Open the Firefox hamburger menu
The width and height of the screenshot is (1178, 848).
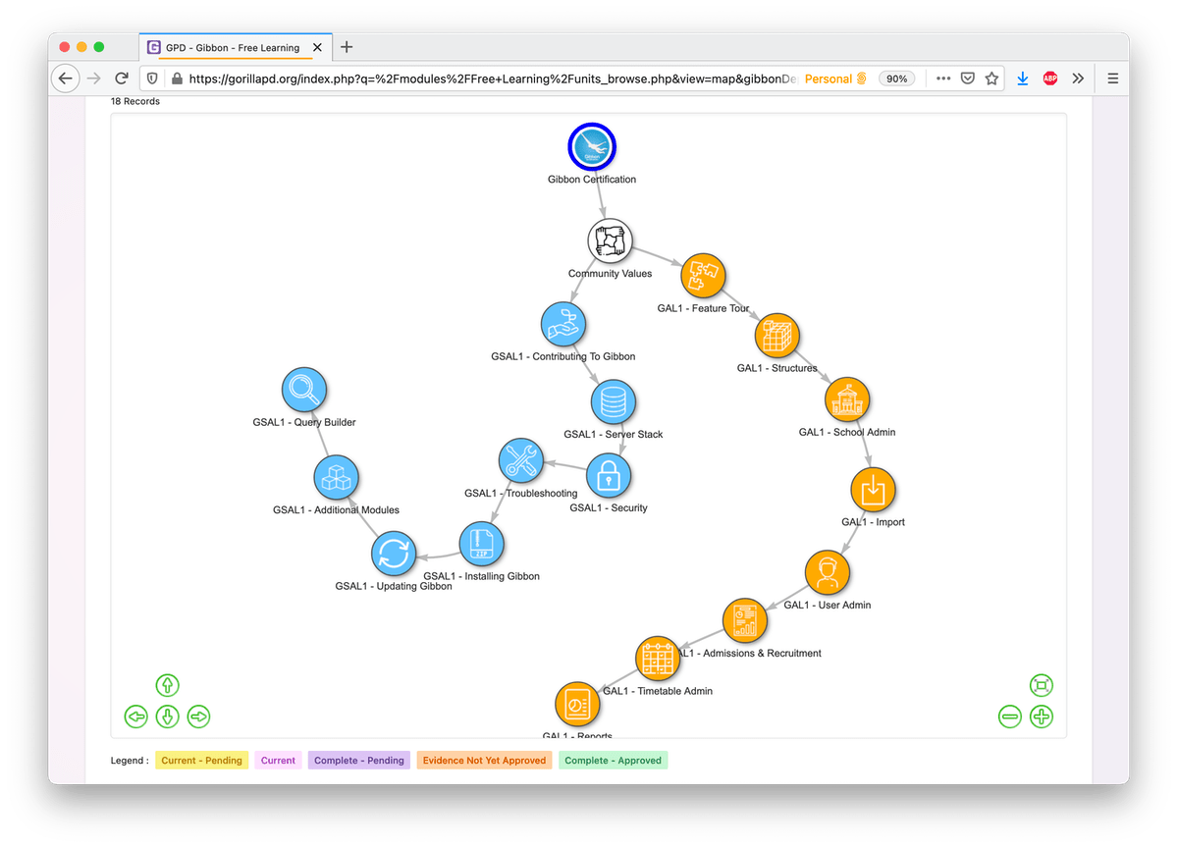tap(1112, 79)
